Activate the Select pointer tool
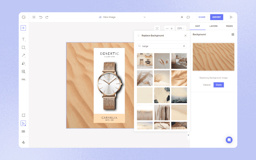 (23, 124)
